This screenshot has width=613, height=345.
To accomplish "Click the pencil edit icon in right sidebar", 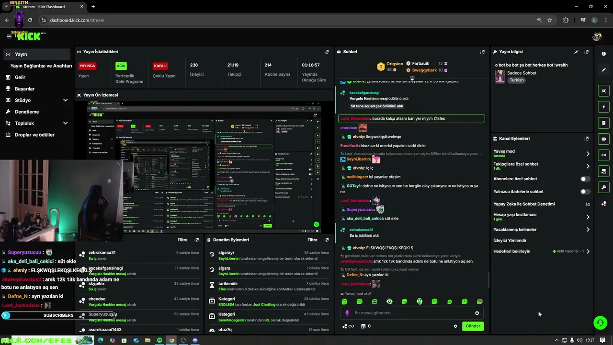I will 603,70.
